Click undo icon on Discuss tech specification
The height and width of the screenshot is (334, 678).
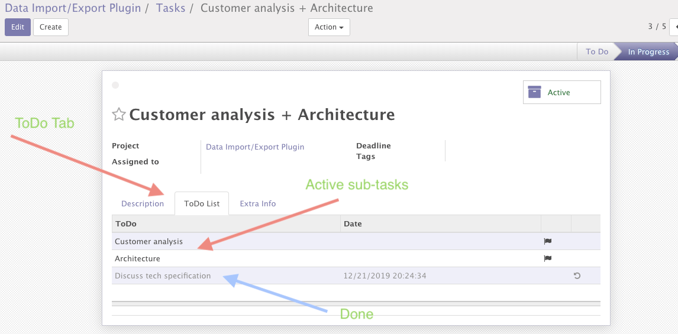pos(577,275)
